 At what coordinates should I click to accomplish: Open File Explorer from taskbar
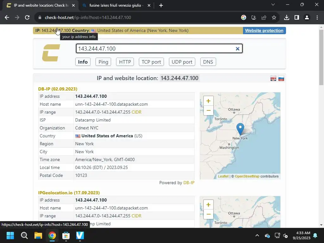pyautogui.click(x=38, y=235)
